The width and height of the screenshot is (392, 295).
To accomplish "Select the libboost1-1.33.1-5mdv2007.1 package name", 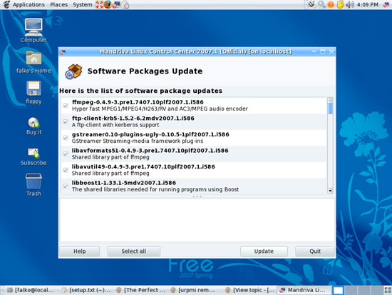I will pyautogui.click(x=124, y=183).
